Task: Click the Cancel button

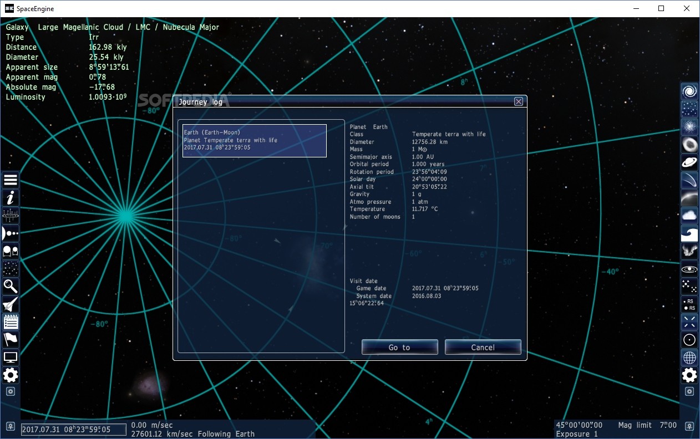Action: pyautogui.click(x=483, y=347)
